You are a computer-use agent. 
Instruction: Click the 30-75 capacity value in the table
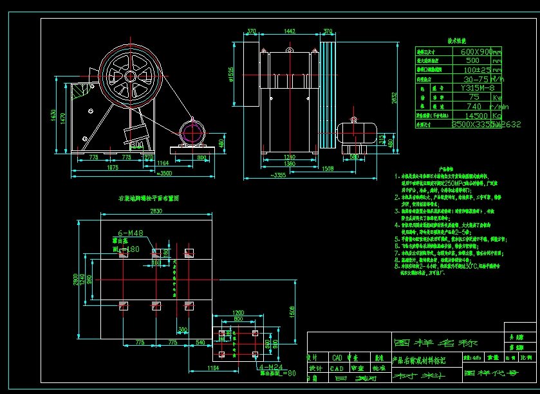[x=475, y=78]
